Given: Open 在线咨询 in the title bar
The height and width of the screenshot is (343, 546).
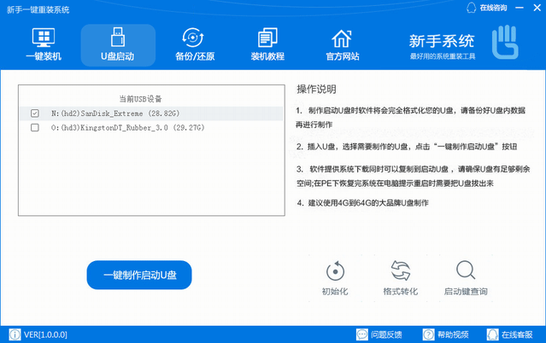Looking at the screenshot, I should pyautogui.click(x=487, y=8).
